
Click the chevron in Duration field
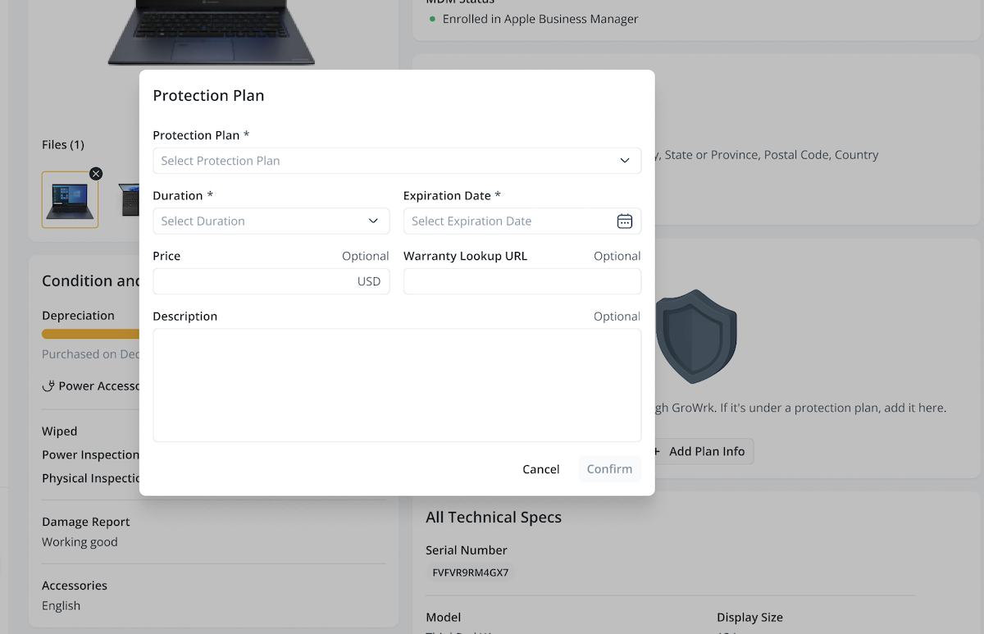click(x=373, y=221)
